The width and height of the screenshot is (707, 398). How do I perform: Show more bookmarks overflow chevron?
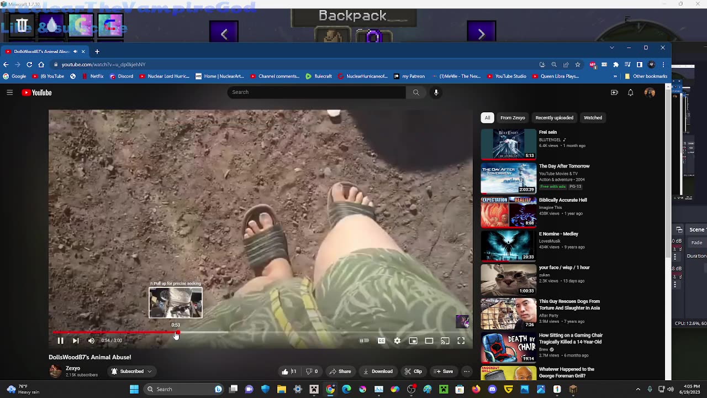pos(615,76)
